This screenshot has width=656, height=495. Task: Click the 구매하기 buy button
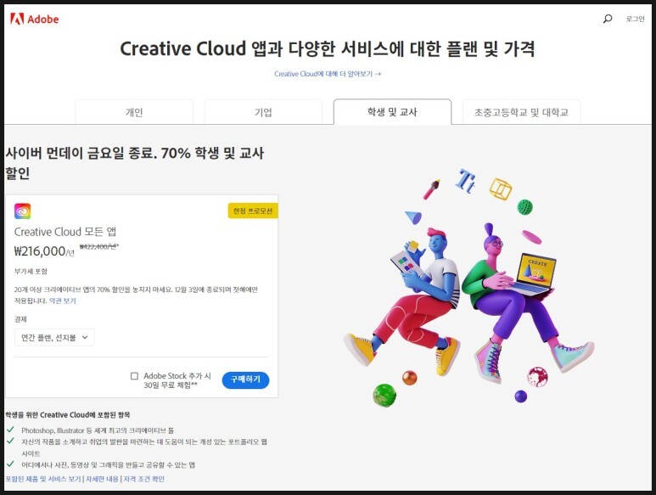[x=245, y=380]
